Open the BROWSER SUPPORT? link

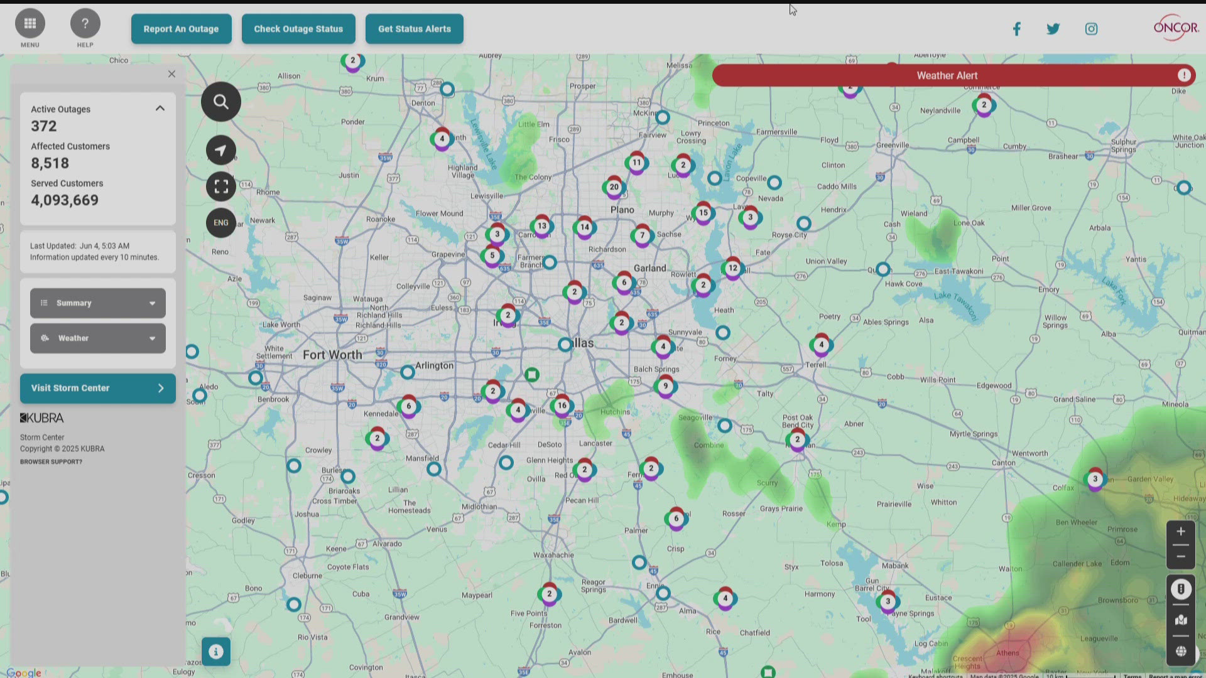click(51, 462)
